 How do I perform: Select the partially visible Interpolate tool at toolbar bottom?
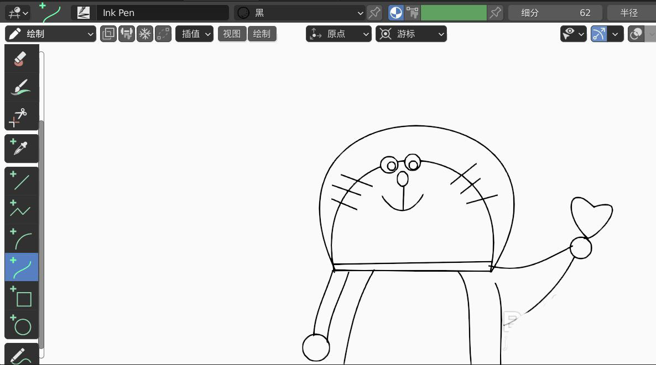pos(22,354)
